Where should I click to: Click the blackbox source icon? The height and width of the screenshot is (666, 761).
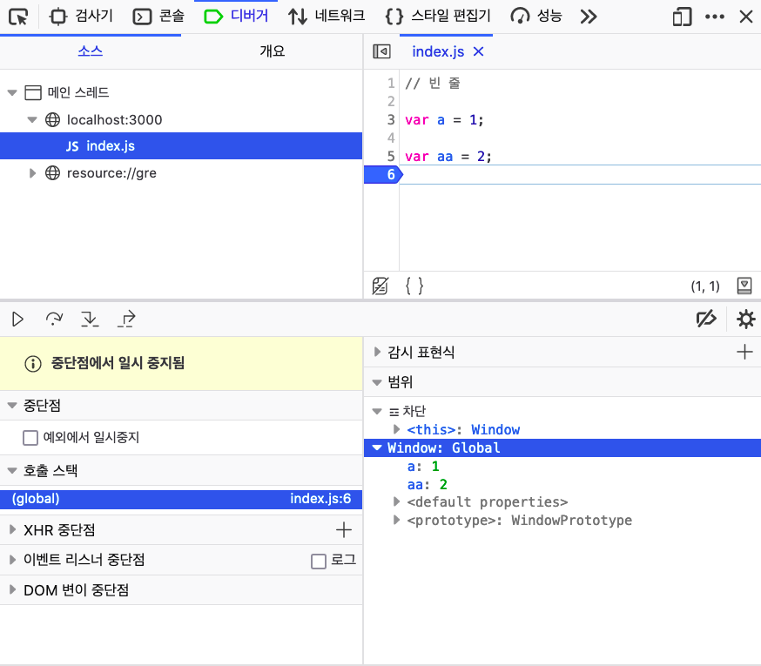[x=380, y=286]
